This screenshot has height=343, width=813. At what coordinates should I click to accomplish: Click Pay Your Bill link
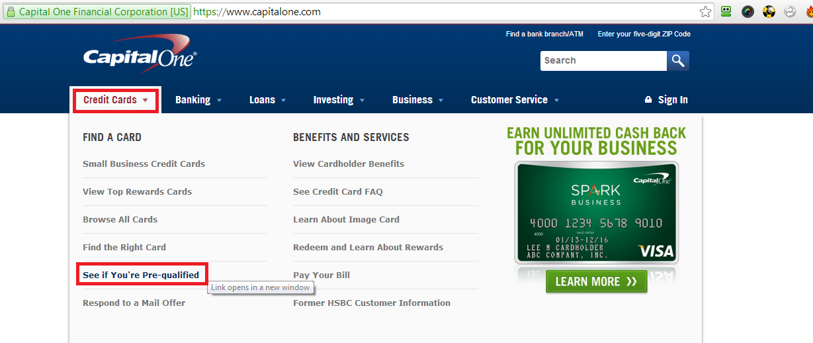(x=321, y=275)
